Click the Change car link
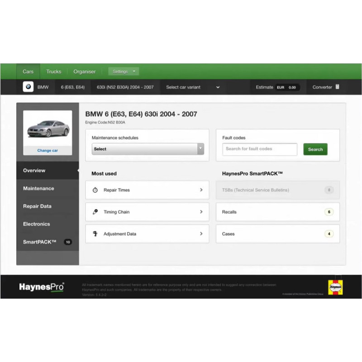Screen dimensions: 362x362 tap(48, 151)
